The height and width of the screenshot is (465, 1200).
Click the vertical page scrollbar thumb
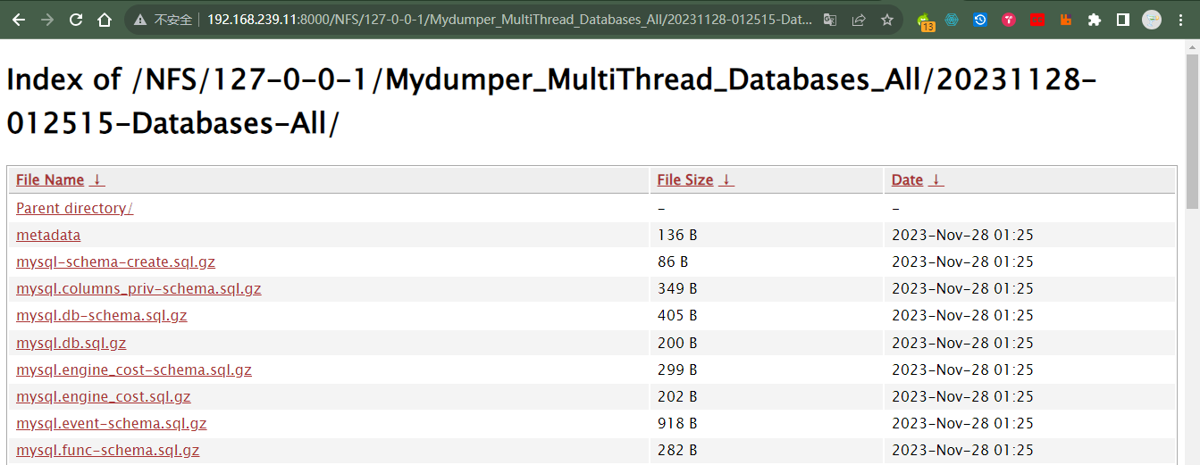(x=1192, y=130)
